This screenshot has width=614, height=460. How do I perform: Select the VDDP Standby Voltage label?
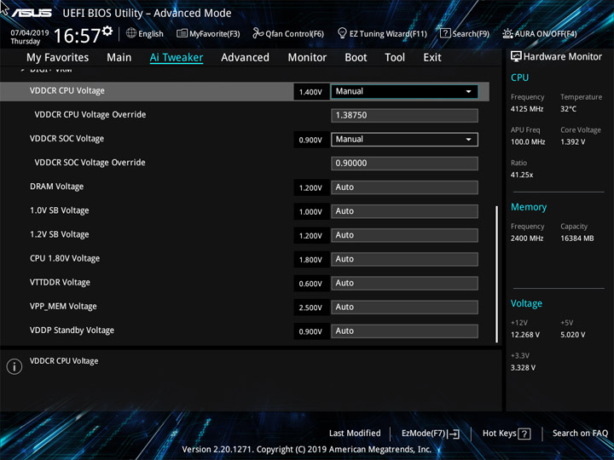click(x=72, y=331)
